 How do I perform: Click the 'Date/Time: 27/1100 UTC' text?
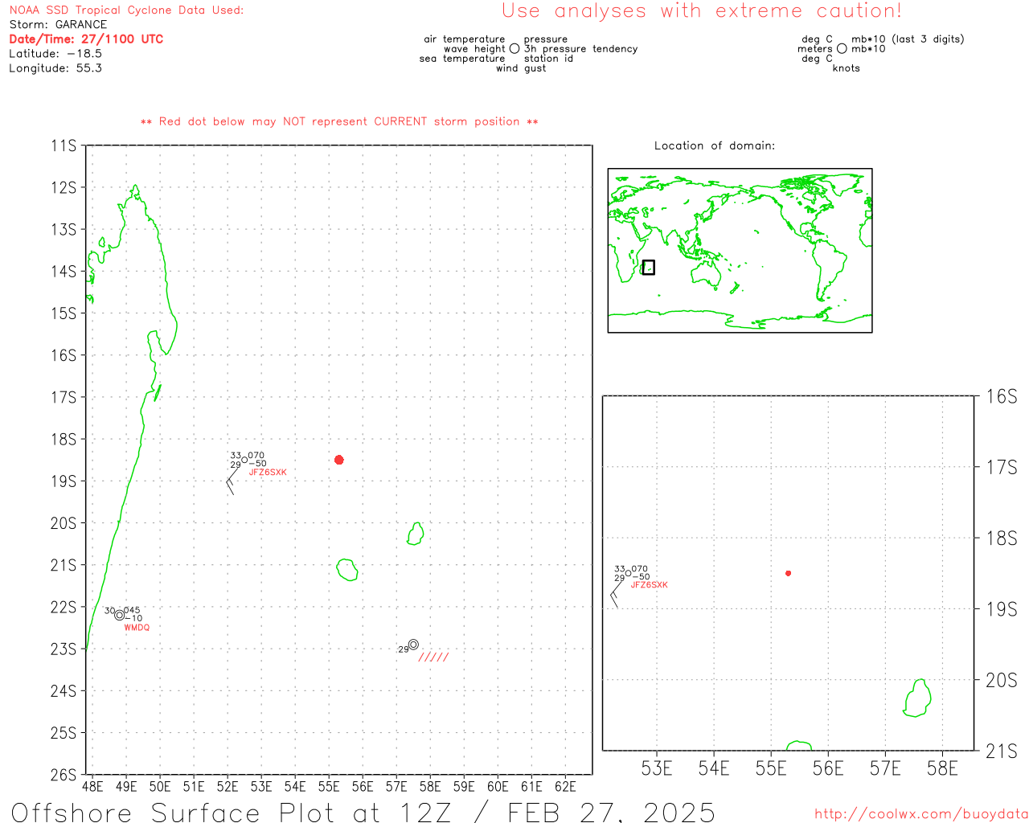coord(86,39)
